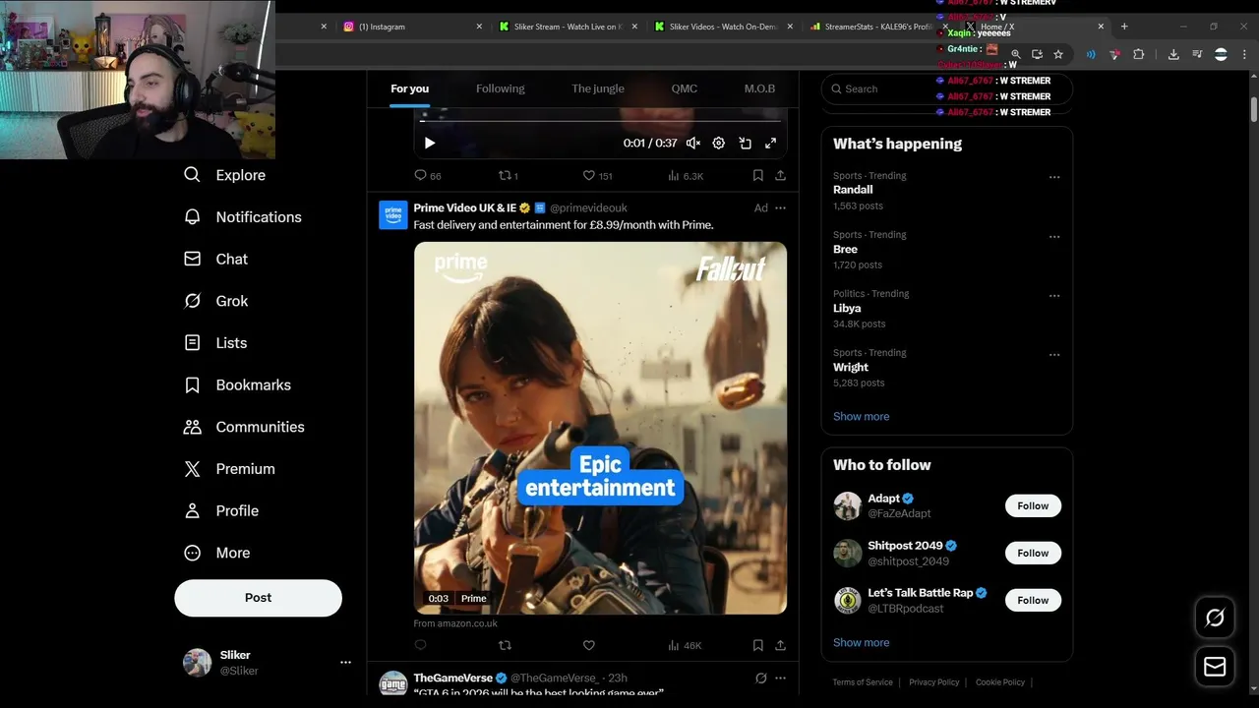Viewport: 1259px width, 708px height.
Task: Enter fullscreen on the top video
Action: 770,144
